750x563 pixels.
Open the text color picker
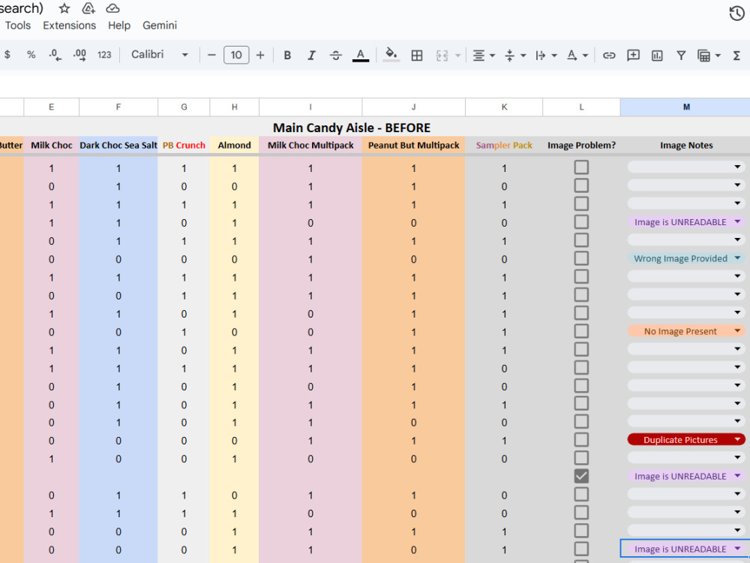pos(361,55)
